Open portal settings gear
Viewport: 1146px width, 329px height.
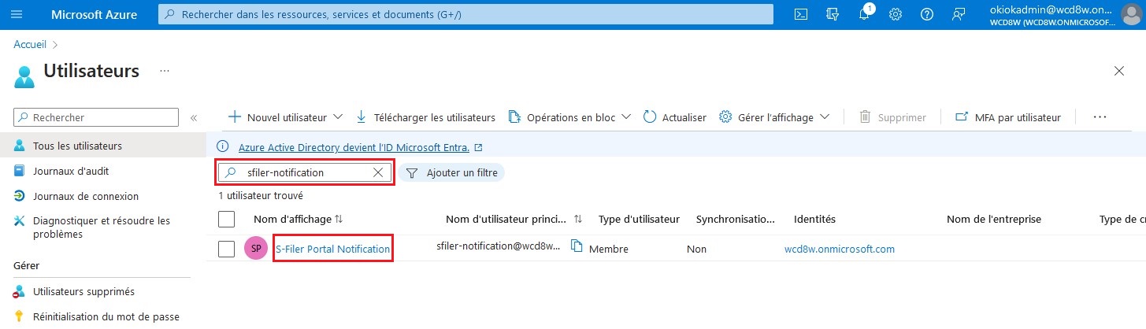896,14
